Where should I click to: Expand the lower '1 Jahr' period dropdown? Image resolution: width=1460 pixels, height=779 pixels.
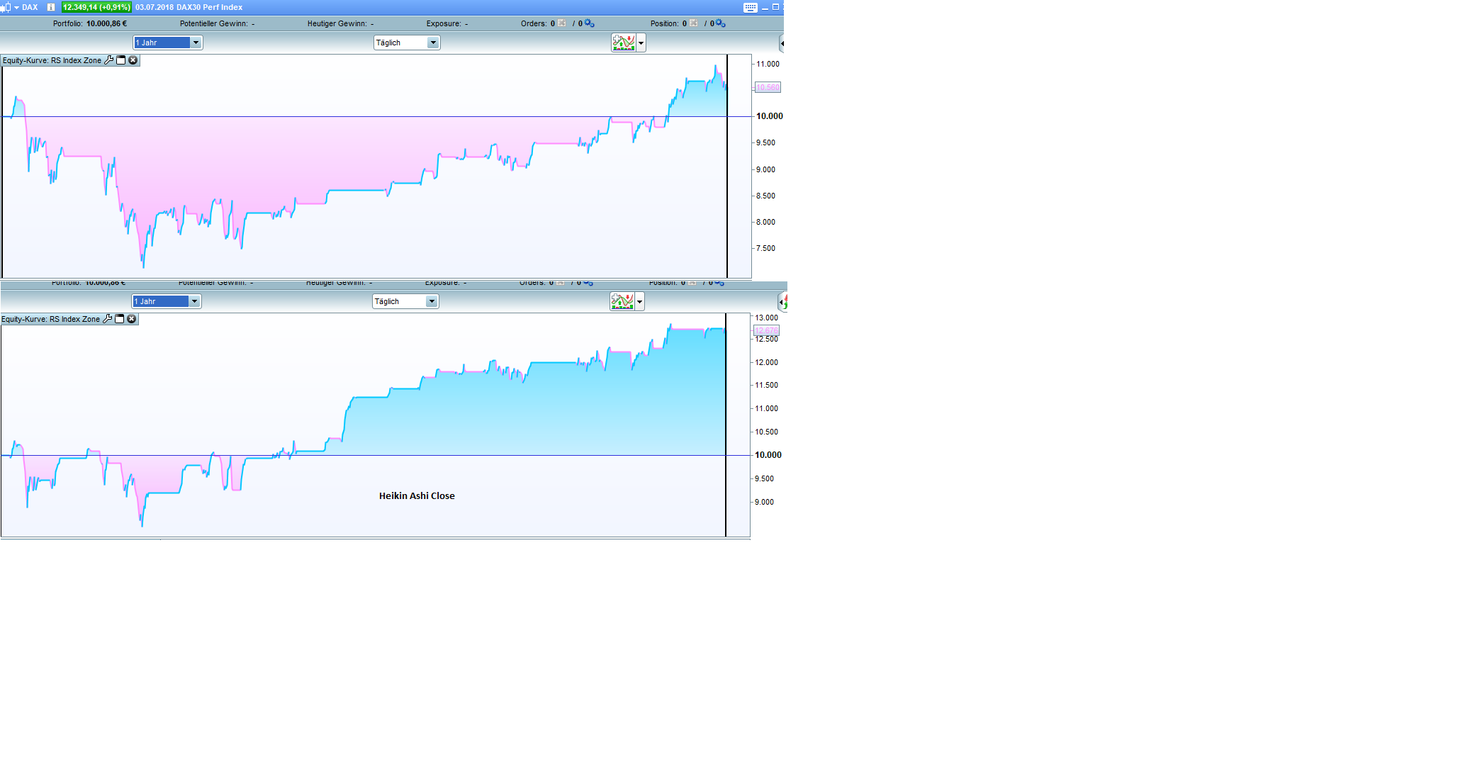point(195,301)
